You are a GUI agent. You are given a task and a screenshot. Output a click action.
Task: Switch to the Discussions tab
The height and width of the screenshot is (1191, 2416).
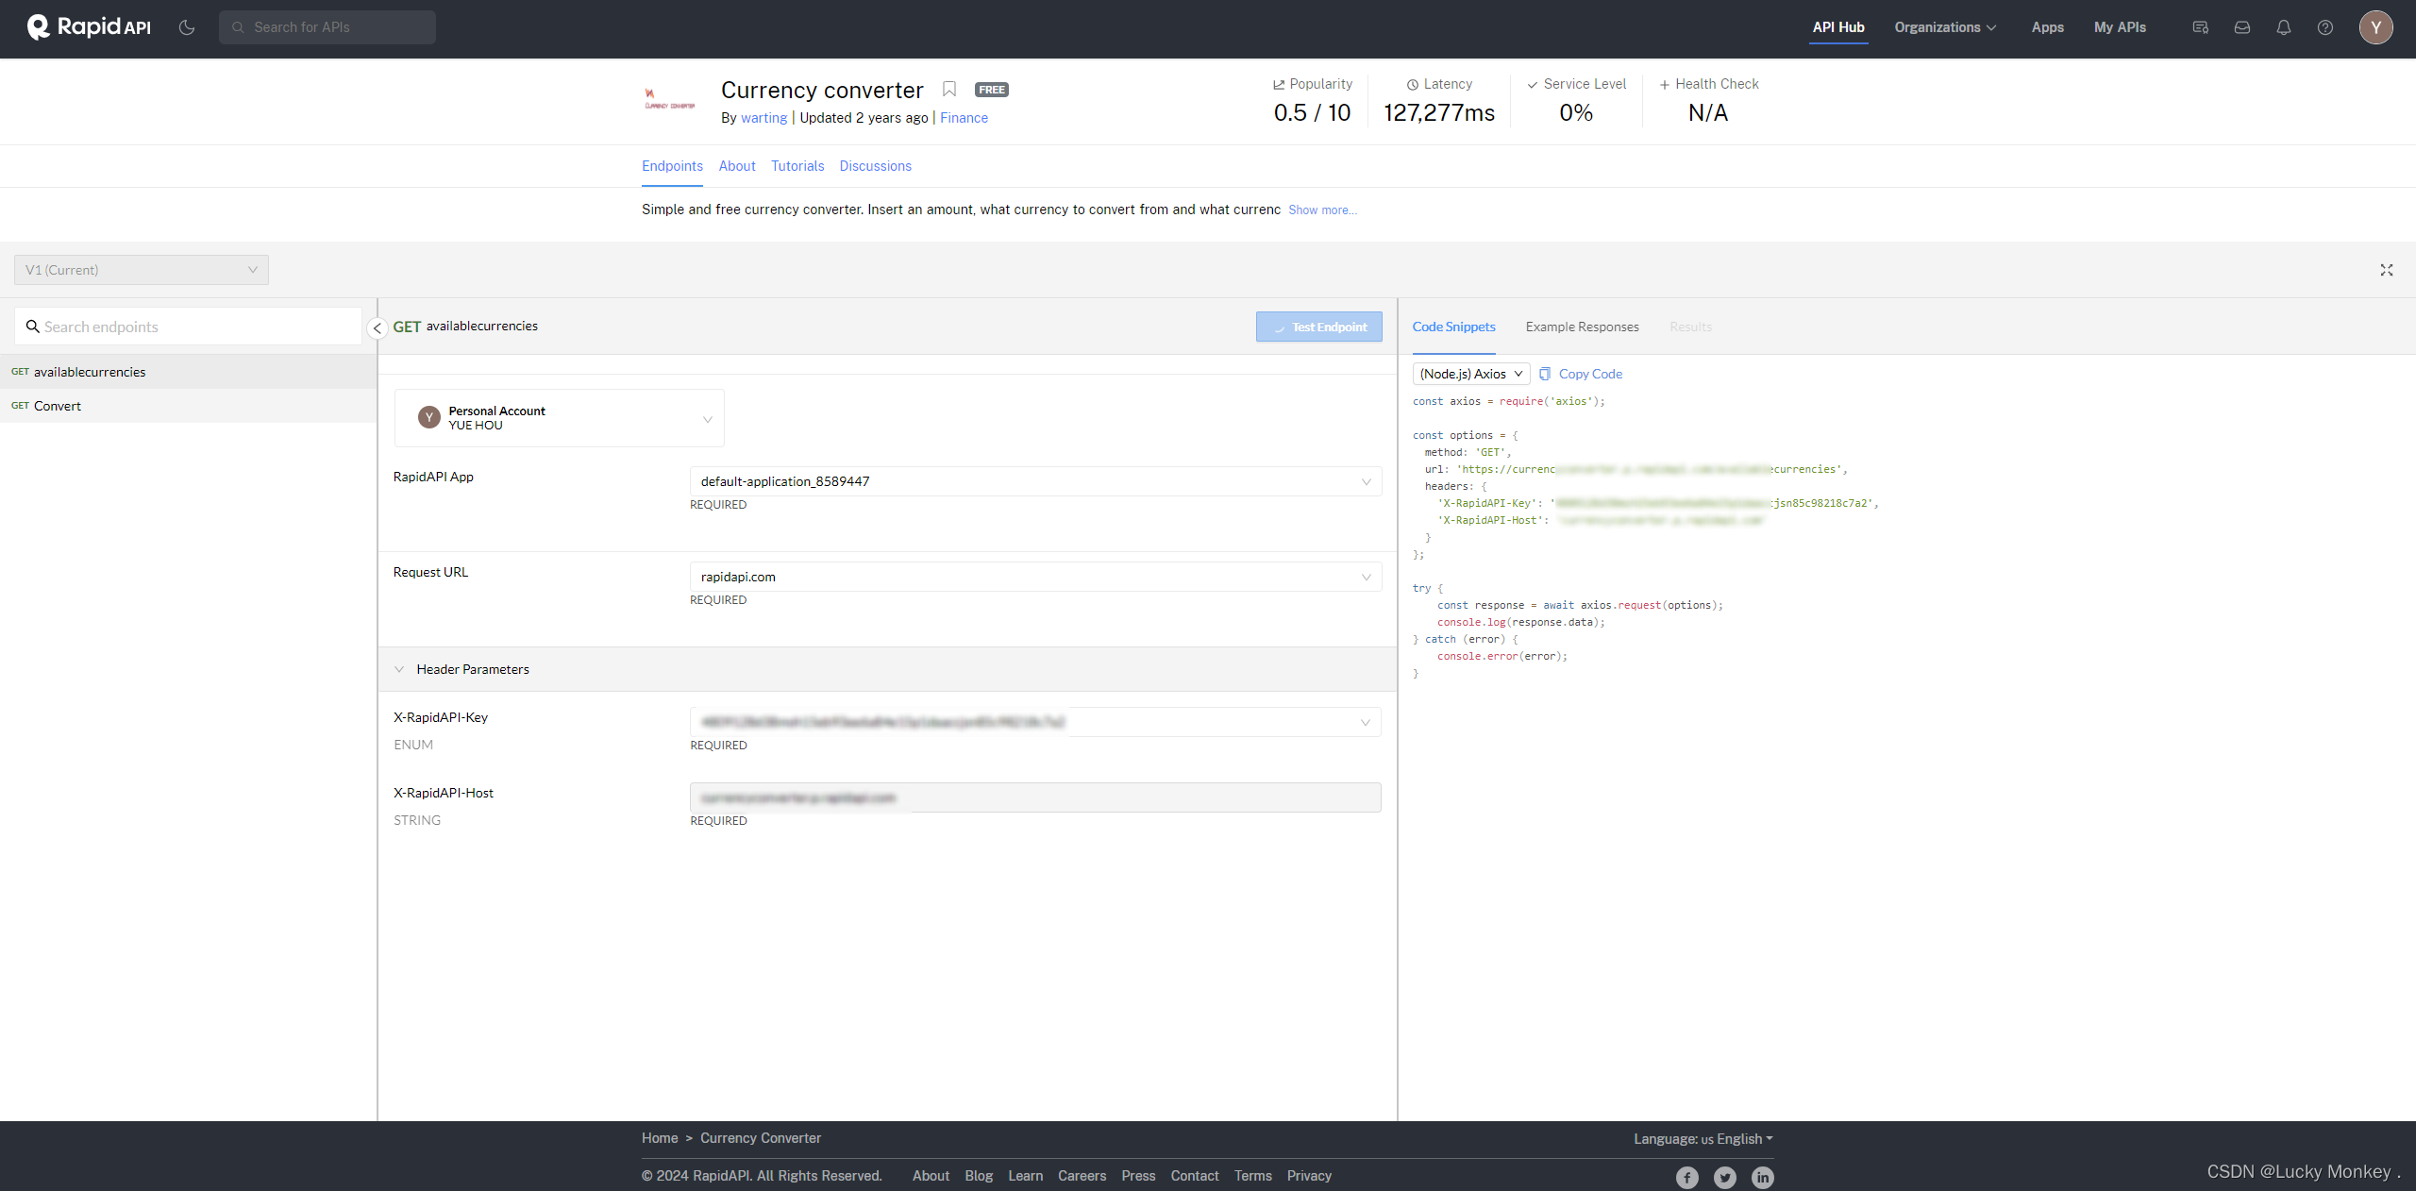[875, 166]
